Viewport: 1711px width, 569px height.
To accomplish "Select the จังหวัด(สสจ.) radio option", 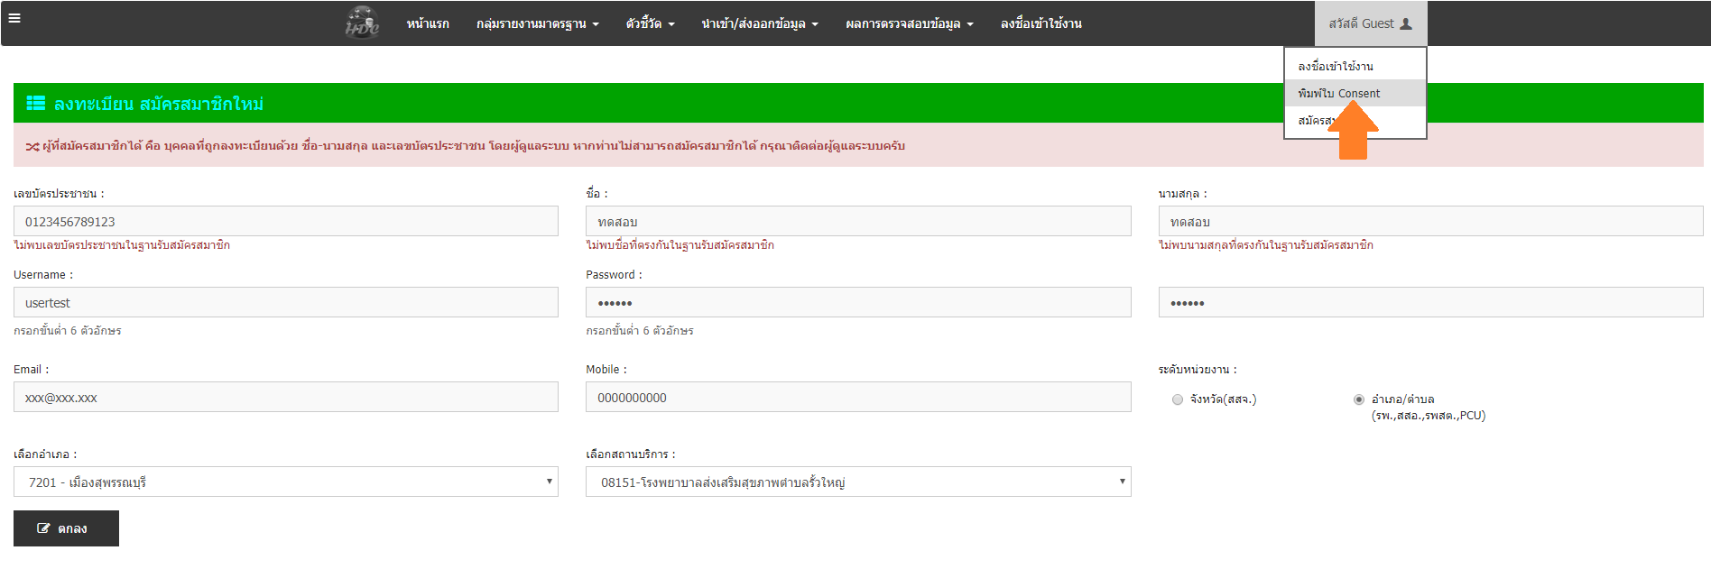I will pyautogui.click(x=1177, y=399).
